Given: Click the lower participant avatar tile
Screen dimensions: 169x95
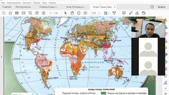Looking at the screenshot, I should point(148,66).
